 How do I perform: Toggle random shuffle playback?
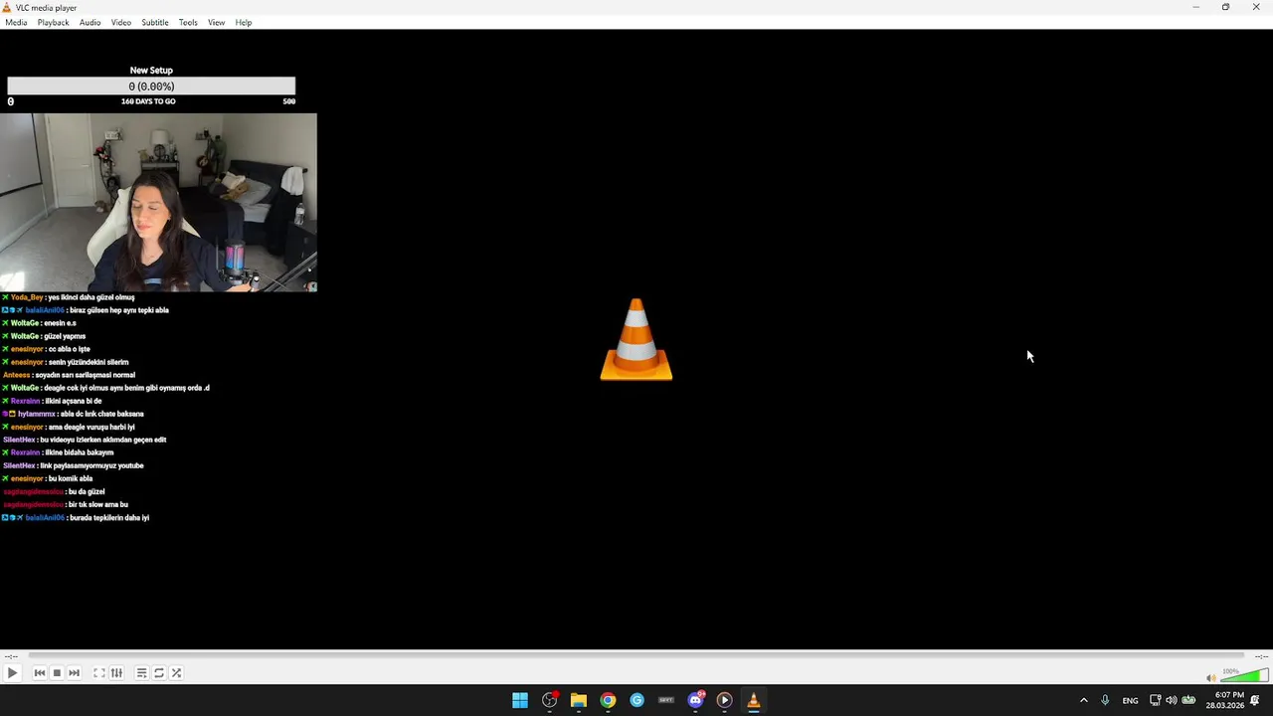click(176, 673)
